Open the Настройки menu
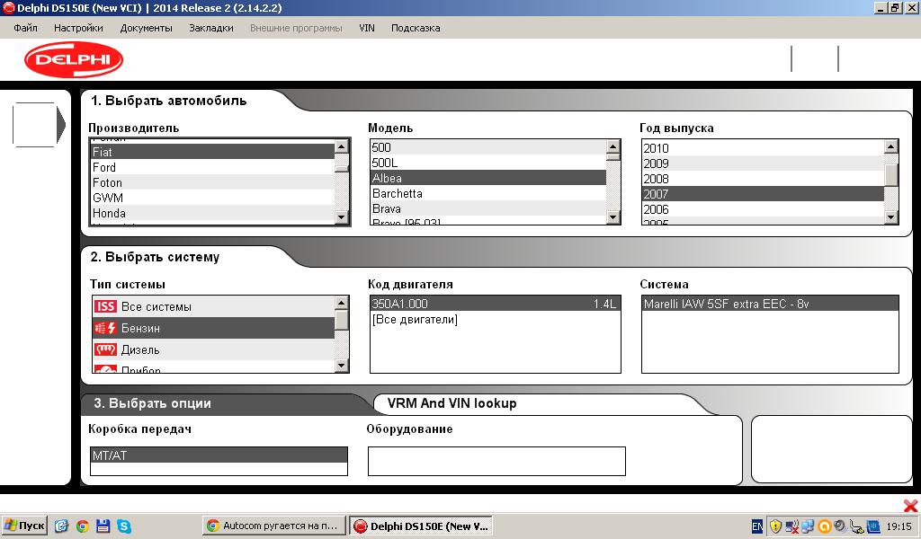921x539 pixels. [x=78, y=28]
